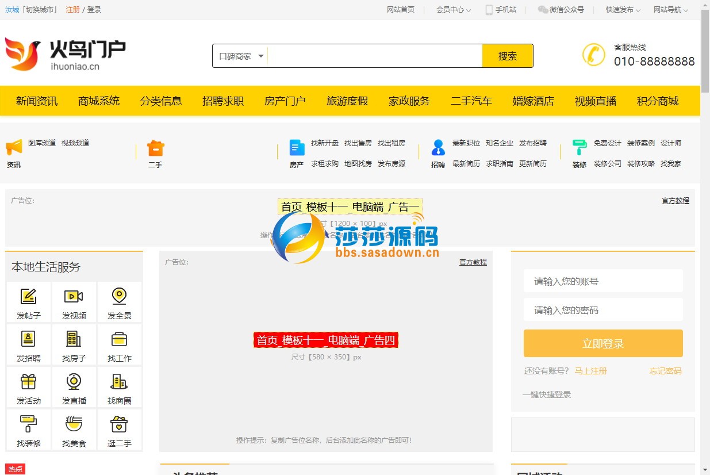Image resolution: width=710 pixels, height=475 pixels.
Task: Open the 发帖子 post icon
Action: click(28, 296)
